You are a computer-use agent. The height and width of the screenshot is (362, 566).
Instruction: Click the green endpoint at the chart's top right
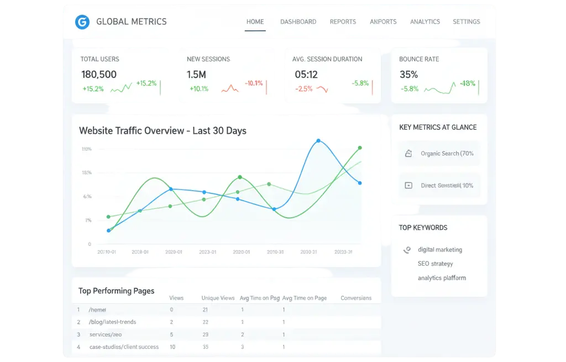point(360,148)
